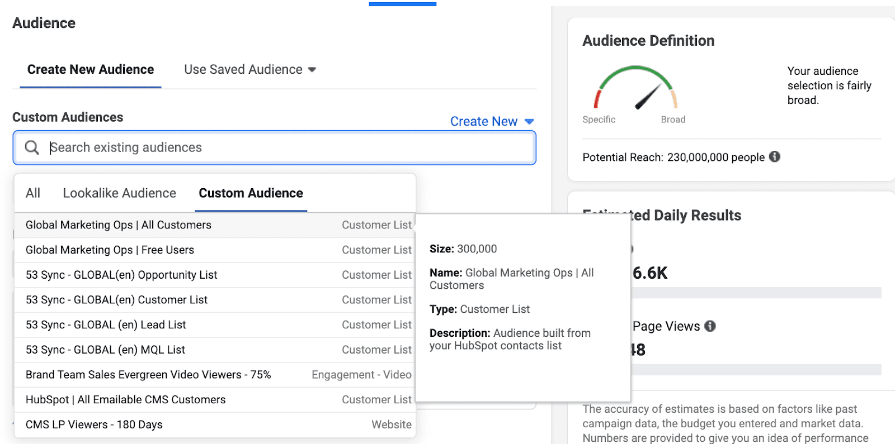The height and width of the screenshot is (444, 895).
Task: Show the All audiences filter tab
Action: click(x=33, y=193)
